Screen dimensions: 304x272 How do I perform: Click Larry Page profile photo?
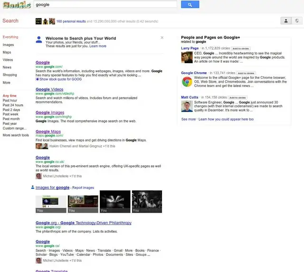[x=187, y=57]
